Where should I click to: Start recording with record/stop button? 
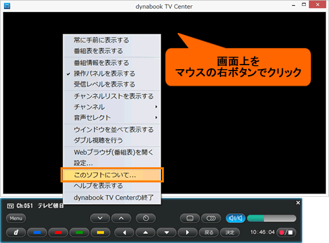(x=286, y=232)
